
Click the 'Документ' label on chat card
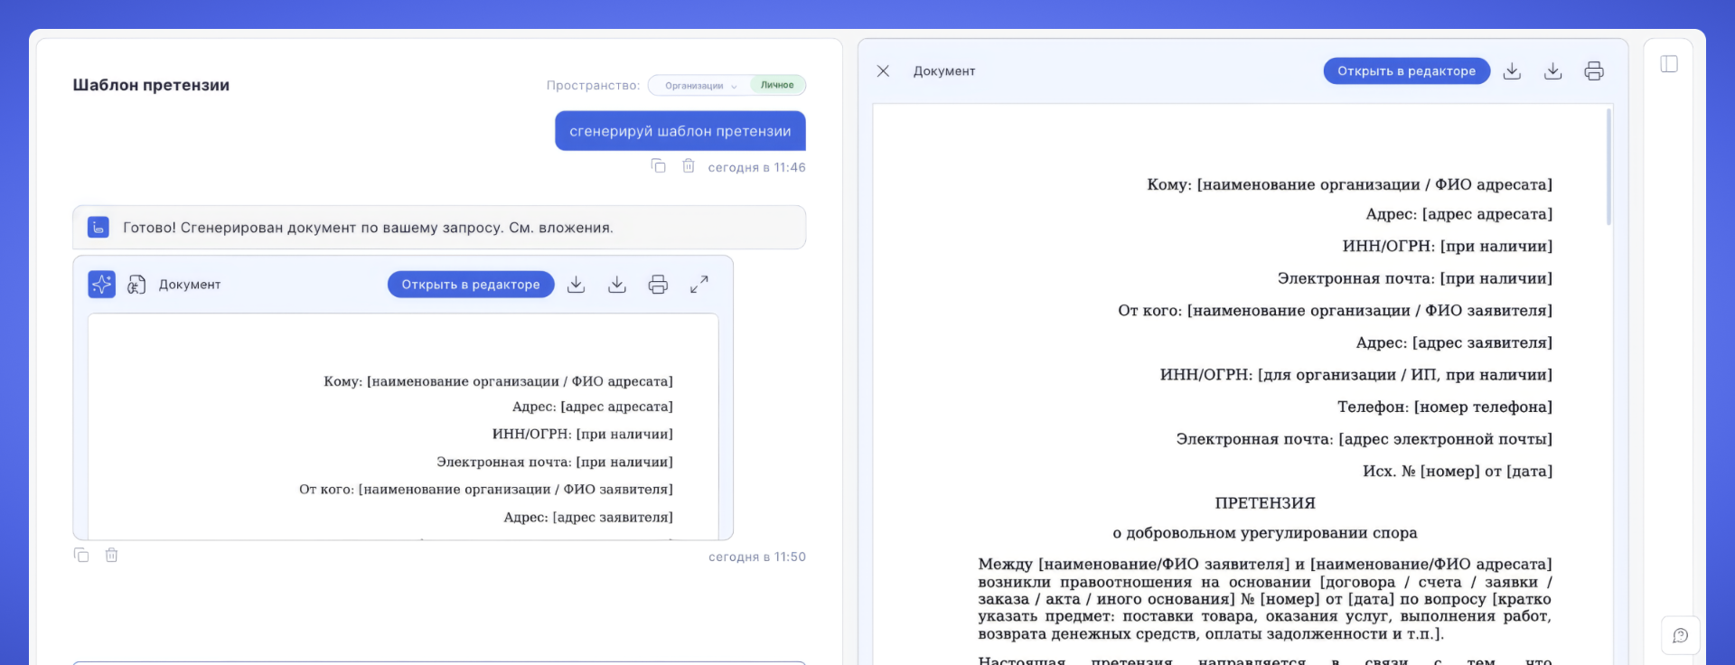coord(190,285)
